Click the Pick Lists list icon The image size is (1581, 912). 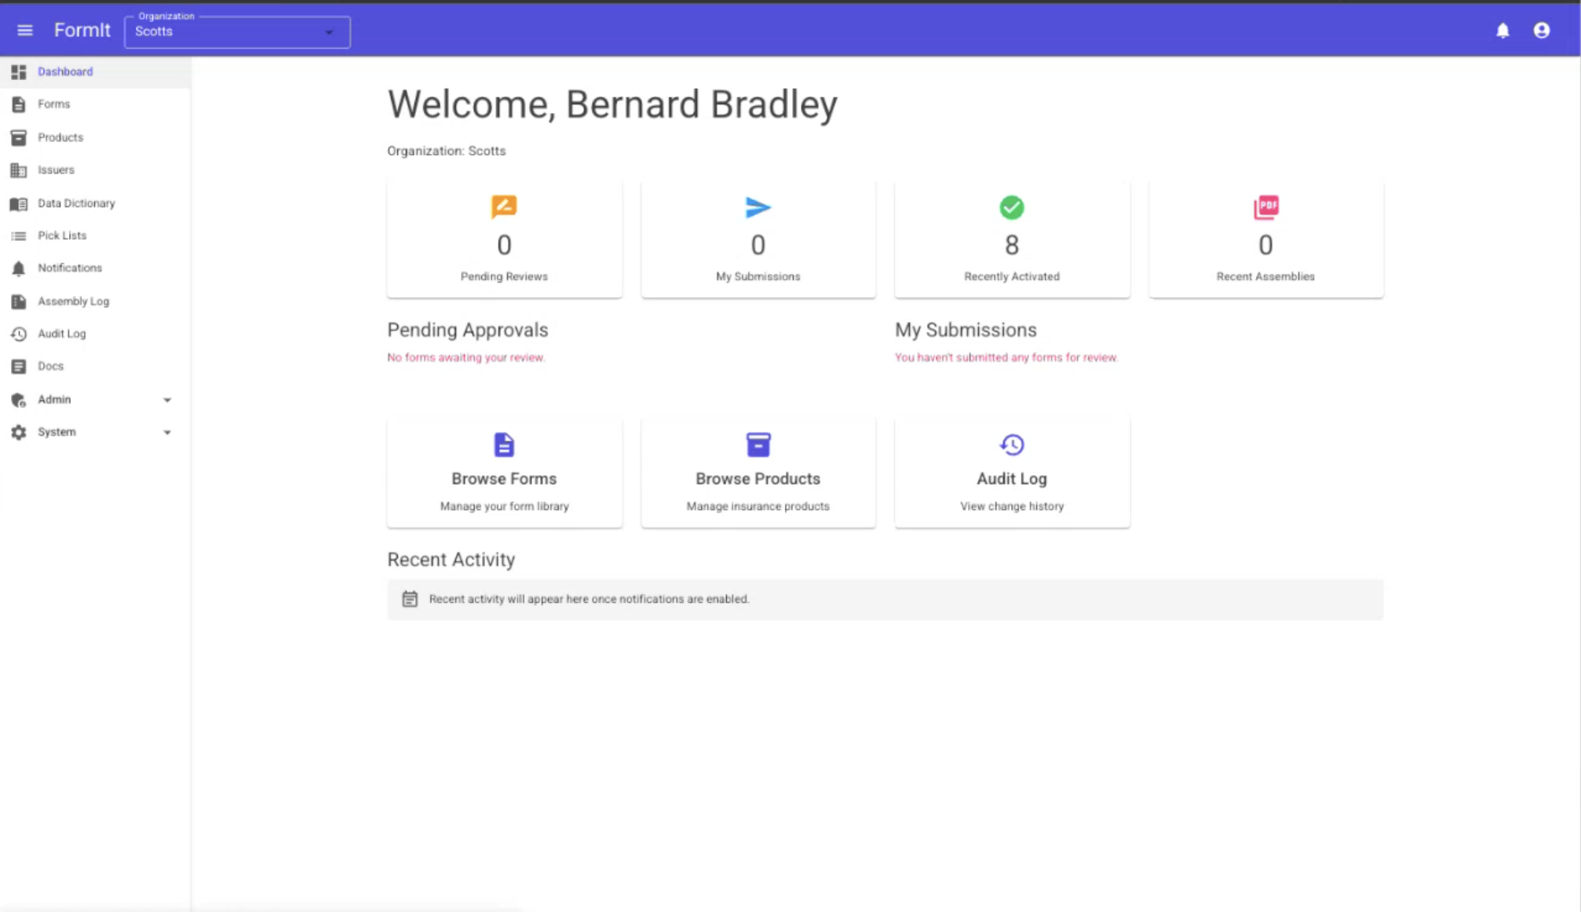click(x=19, y=235)
